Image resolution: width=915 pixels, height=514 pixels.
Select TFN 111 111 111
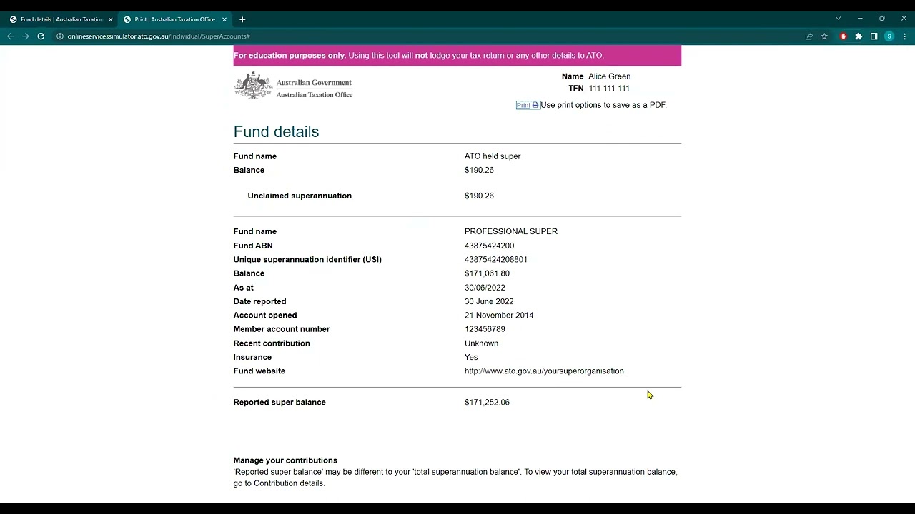pos(609,89)
